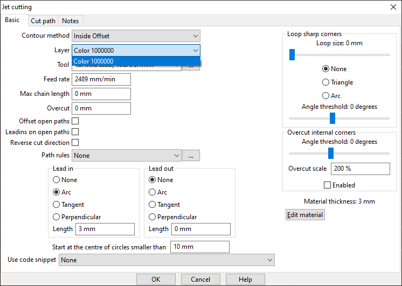402x286 pixels.
Task: Open the Notes tab
Action: tap(70, 21)
